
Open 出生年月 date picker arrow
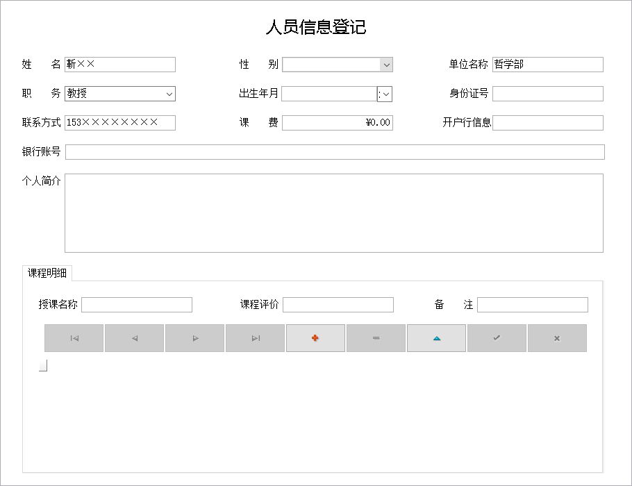point(385,94)
